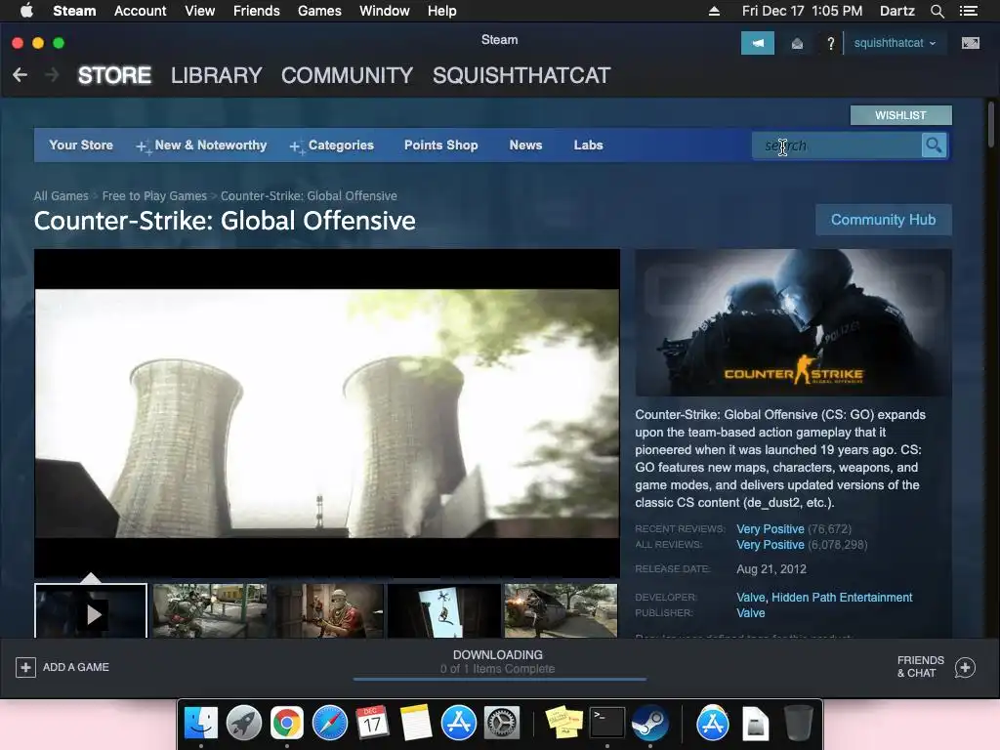
Task: Open the DOWNLOADING status panel
Action: tap(497, 661)
